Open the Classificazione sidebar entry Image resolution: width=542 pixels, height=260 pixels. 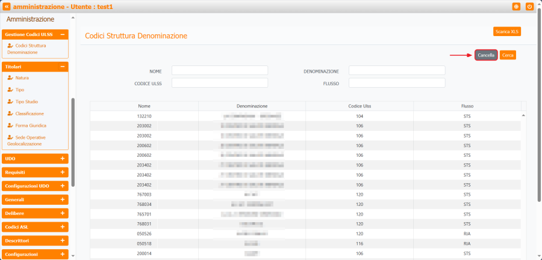[x=29, y=113]
